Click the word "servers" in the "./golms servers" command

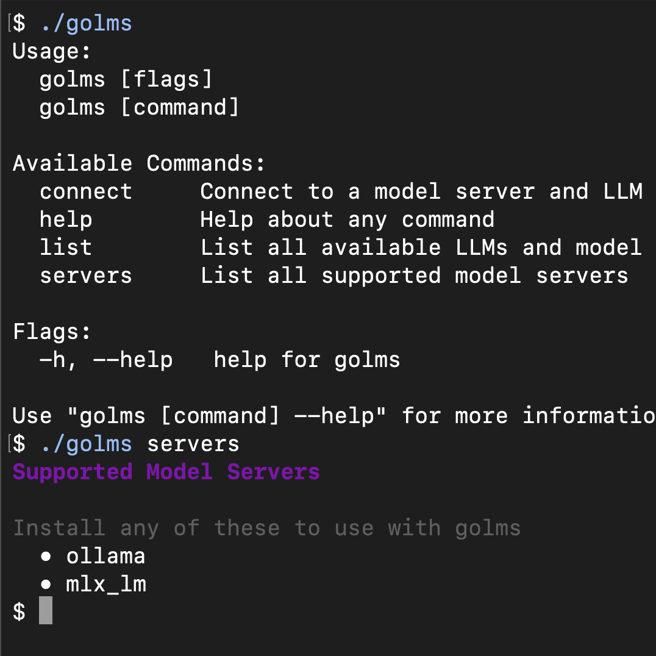click(193, 444)
